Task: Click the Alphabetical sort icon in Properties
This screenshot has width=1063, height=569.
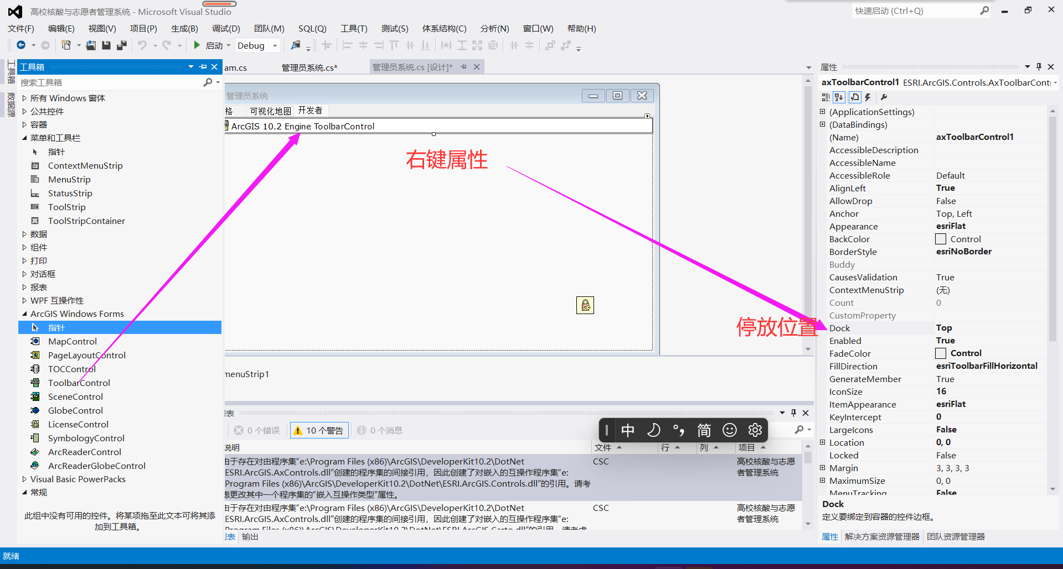Action: click(839, 97)
